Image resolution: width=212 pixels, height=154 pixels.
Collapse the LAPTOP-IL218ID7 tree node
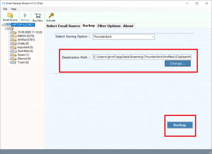click(2, 25)
